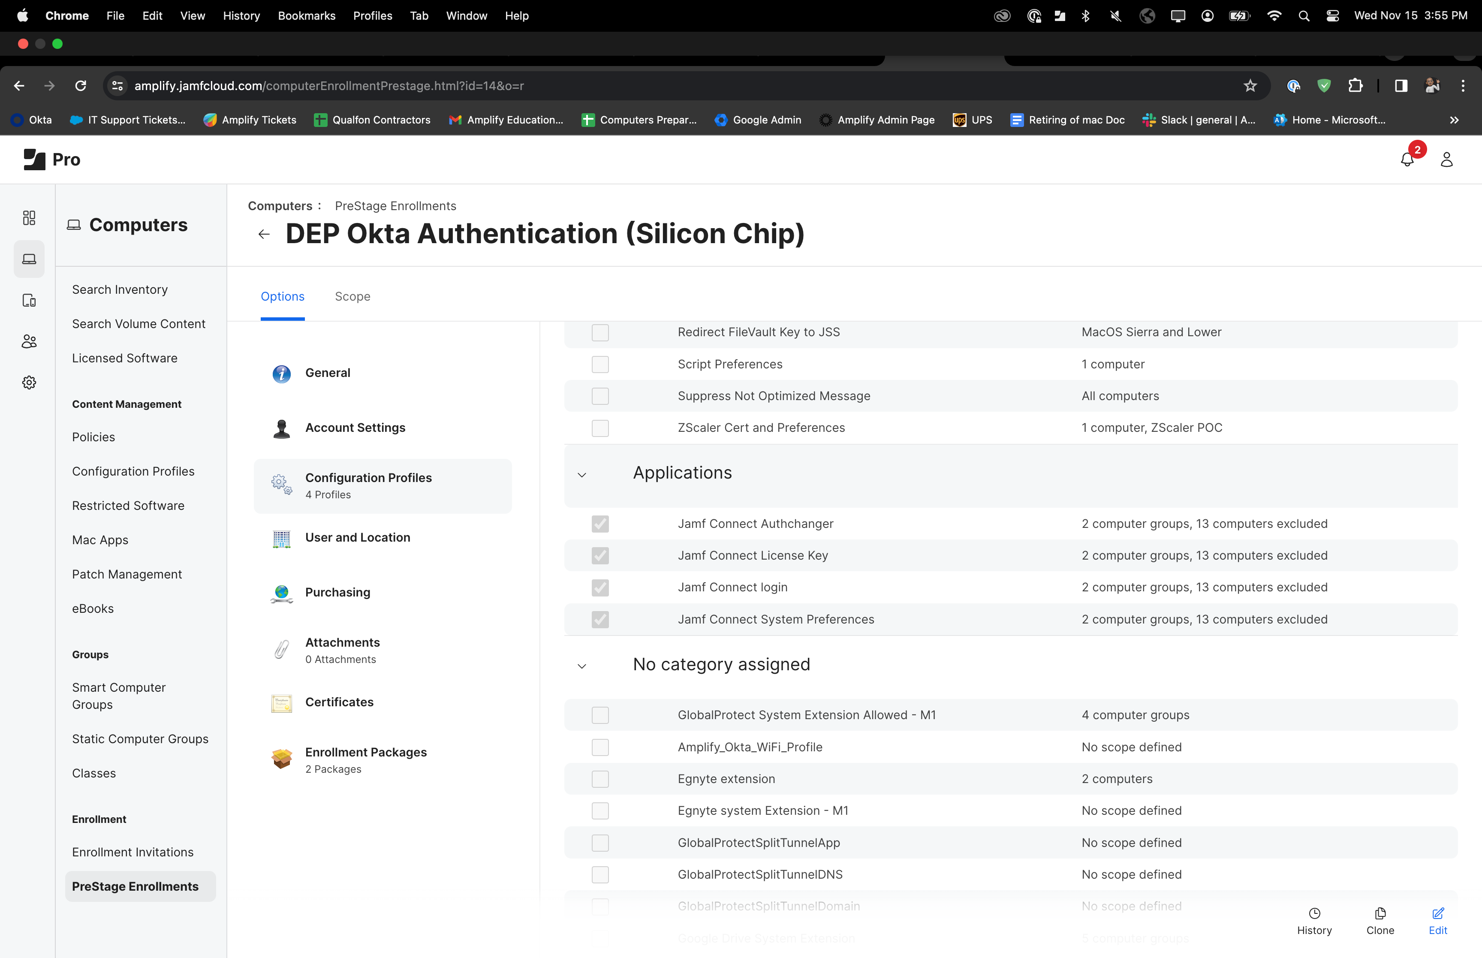1482x958 pixels.
Task: Open Chrome Profiles menu
Action: [373, 15]
